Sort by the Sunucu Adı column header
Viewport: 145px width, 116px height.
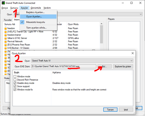(10, 24)
